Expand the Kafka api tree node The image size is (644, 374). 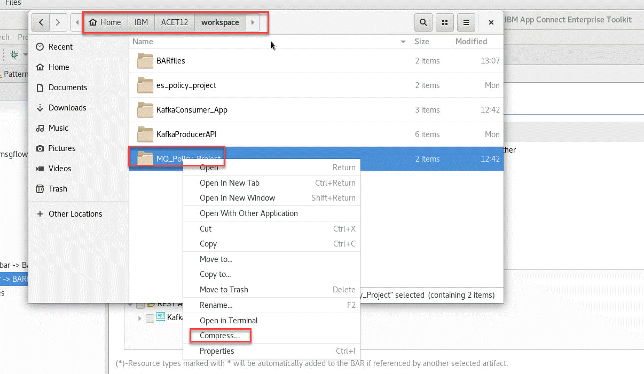click(x=140, y=318)
